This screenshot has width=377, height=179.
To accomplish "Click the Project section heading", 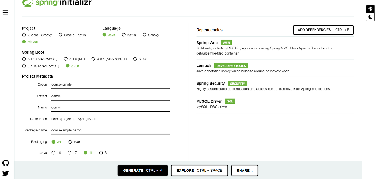I will point(29,28).
